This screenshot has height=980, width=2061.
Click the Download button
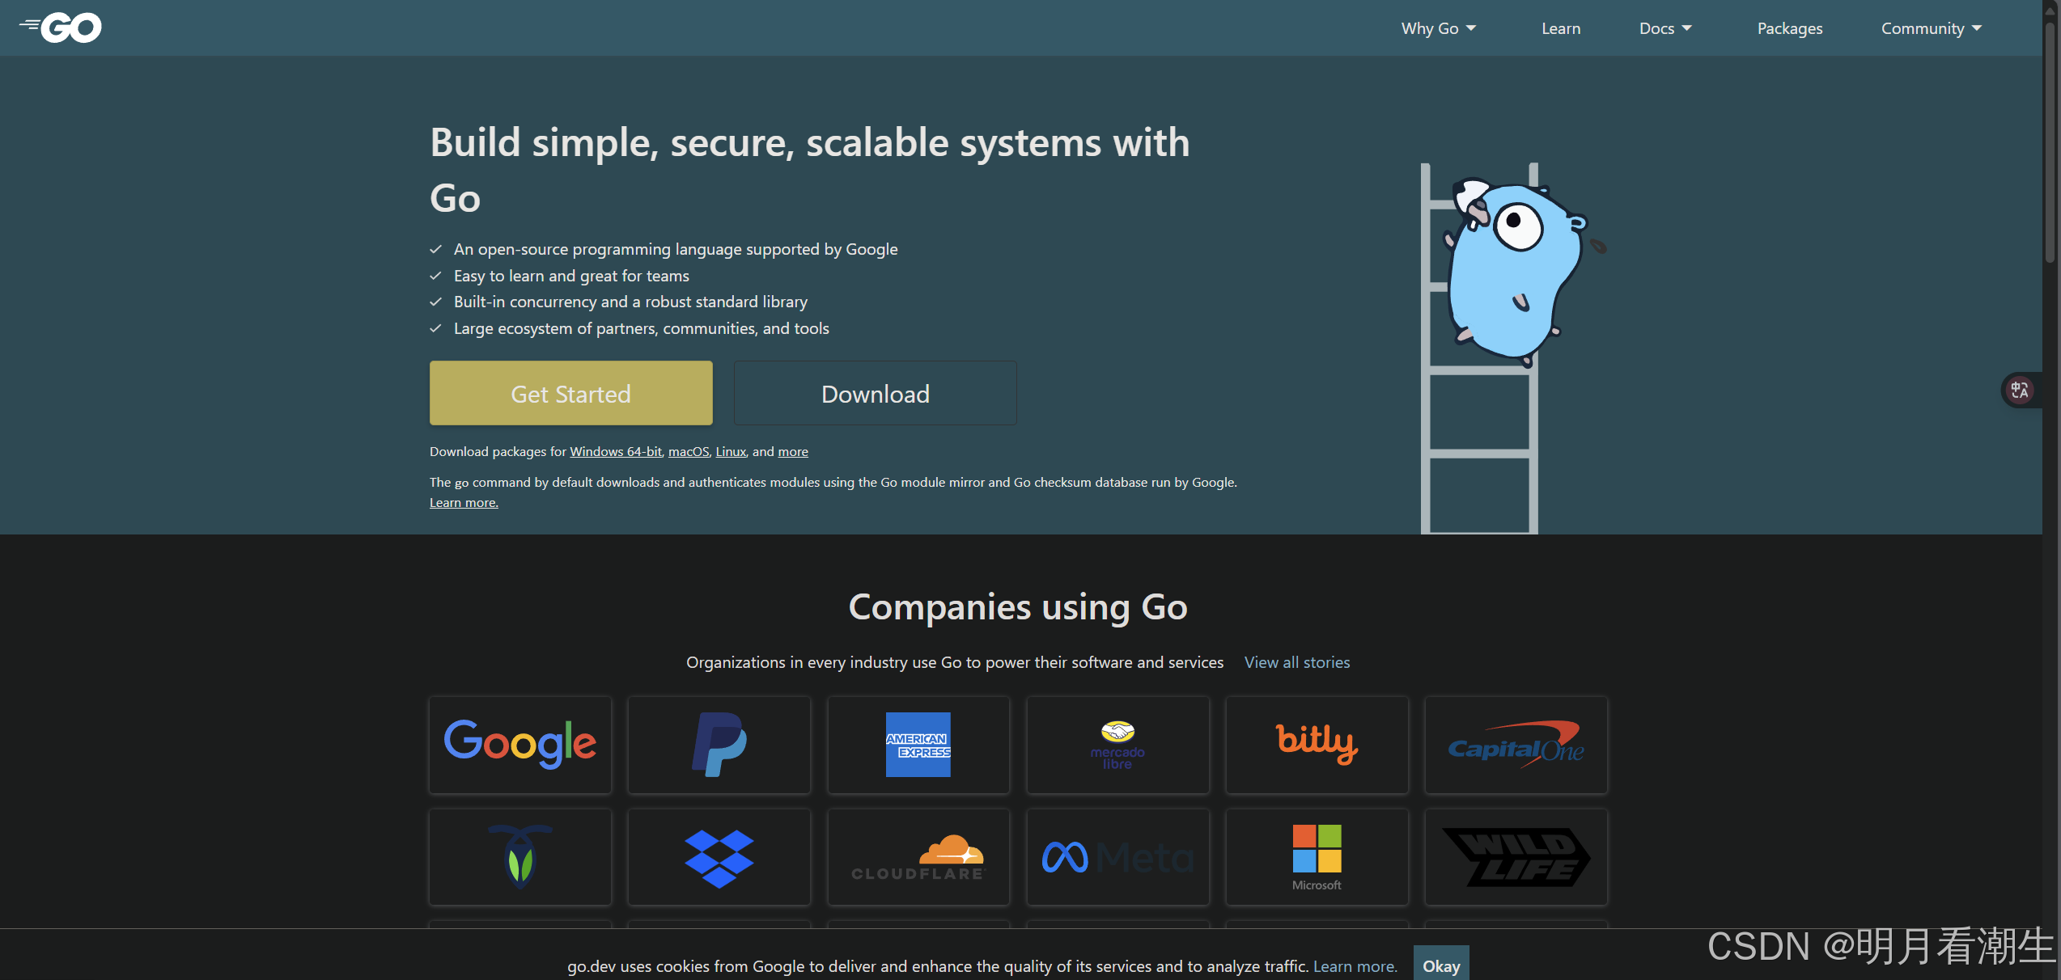pyautogui.click(x=876, y=393)
